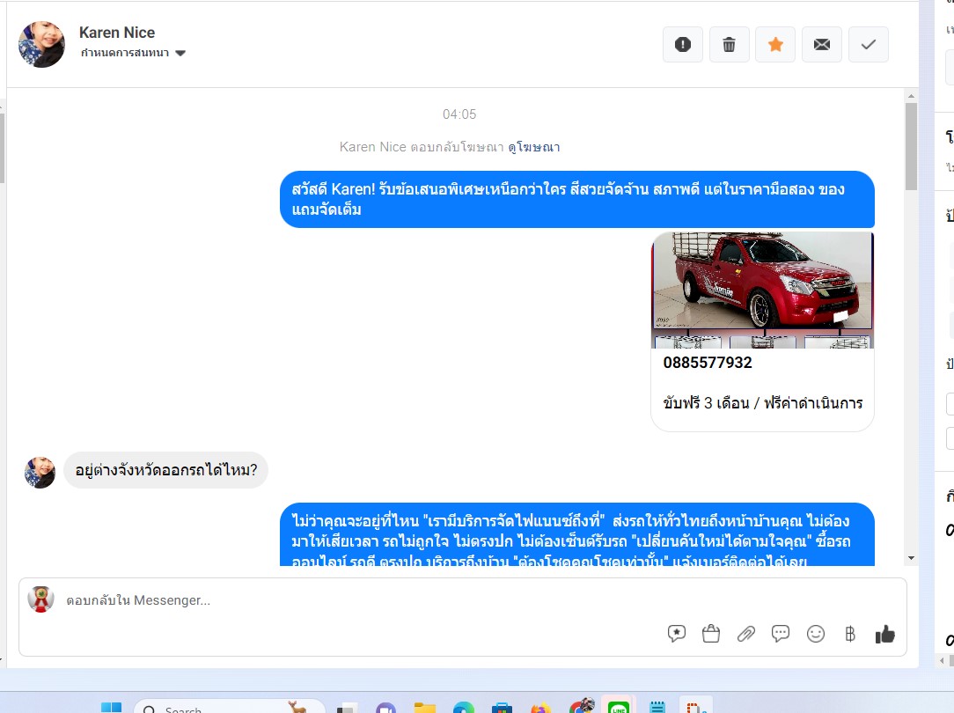The image size is (954, 713).
Task: Mark conversation as spam with exclamation icon
Action: pos(683,44)
